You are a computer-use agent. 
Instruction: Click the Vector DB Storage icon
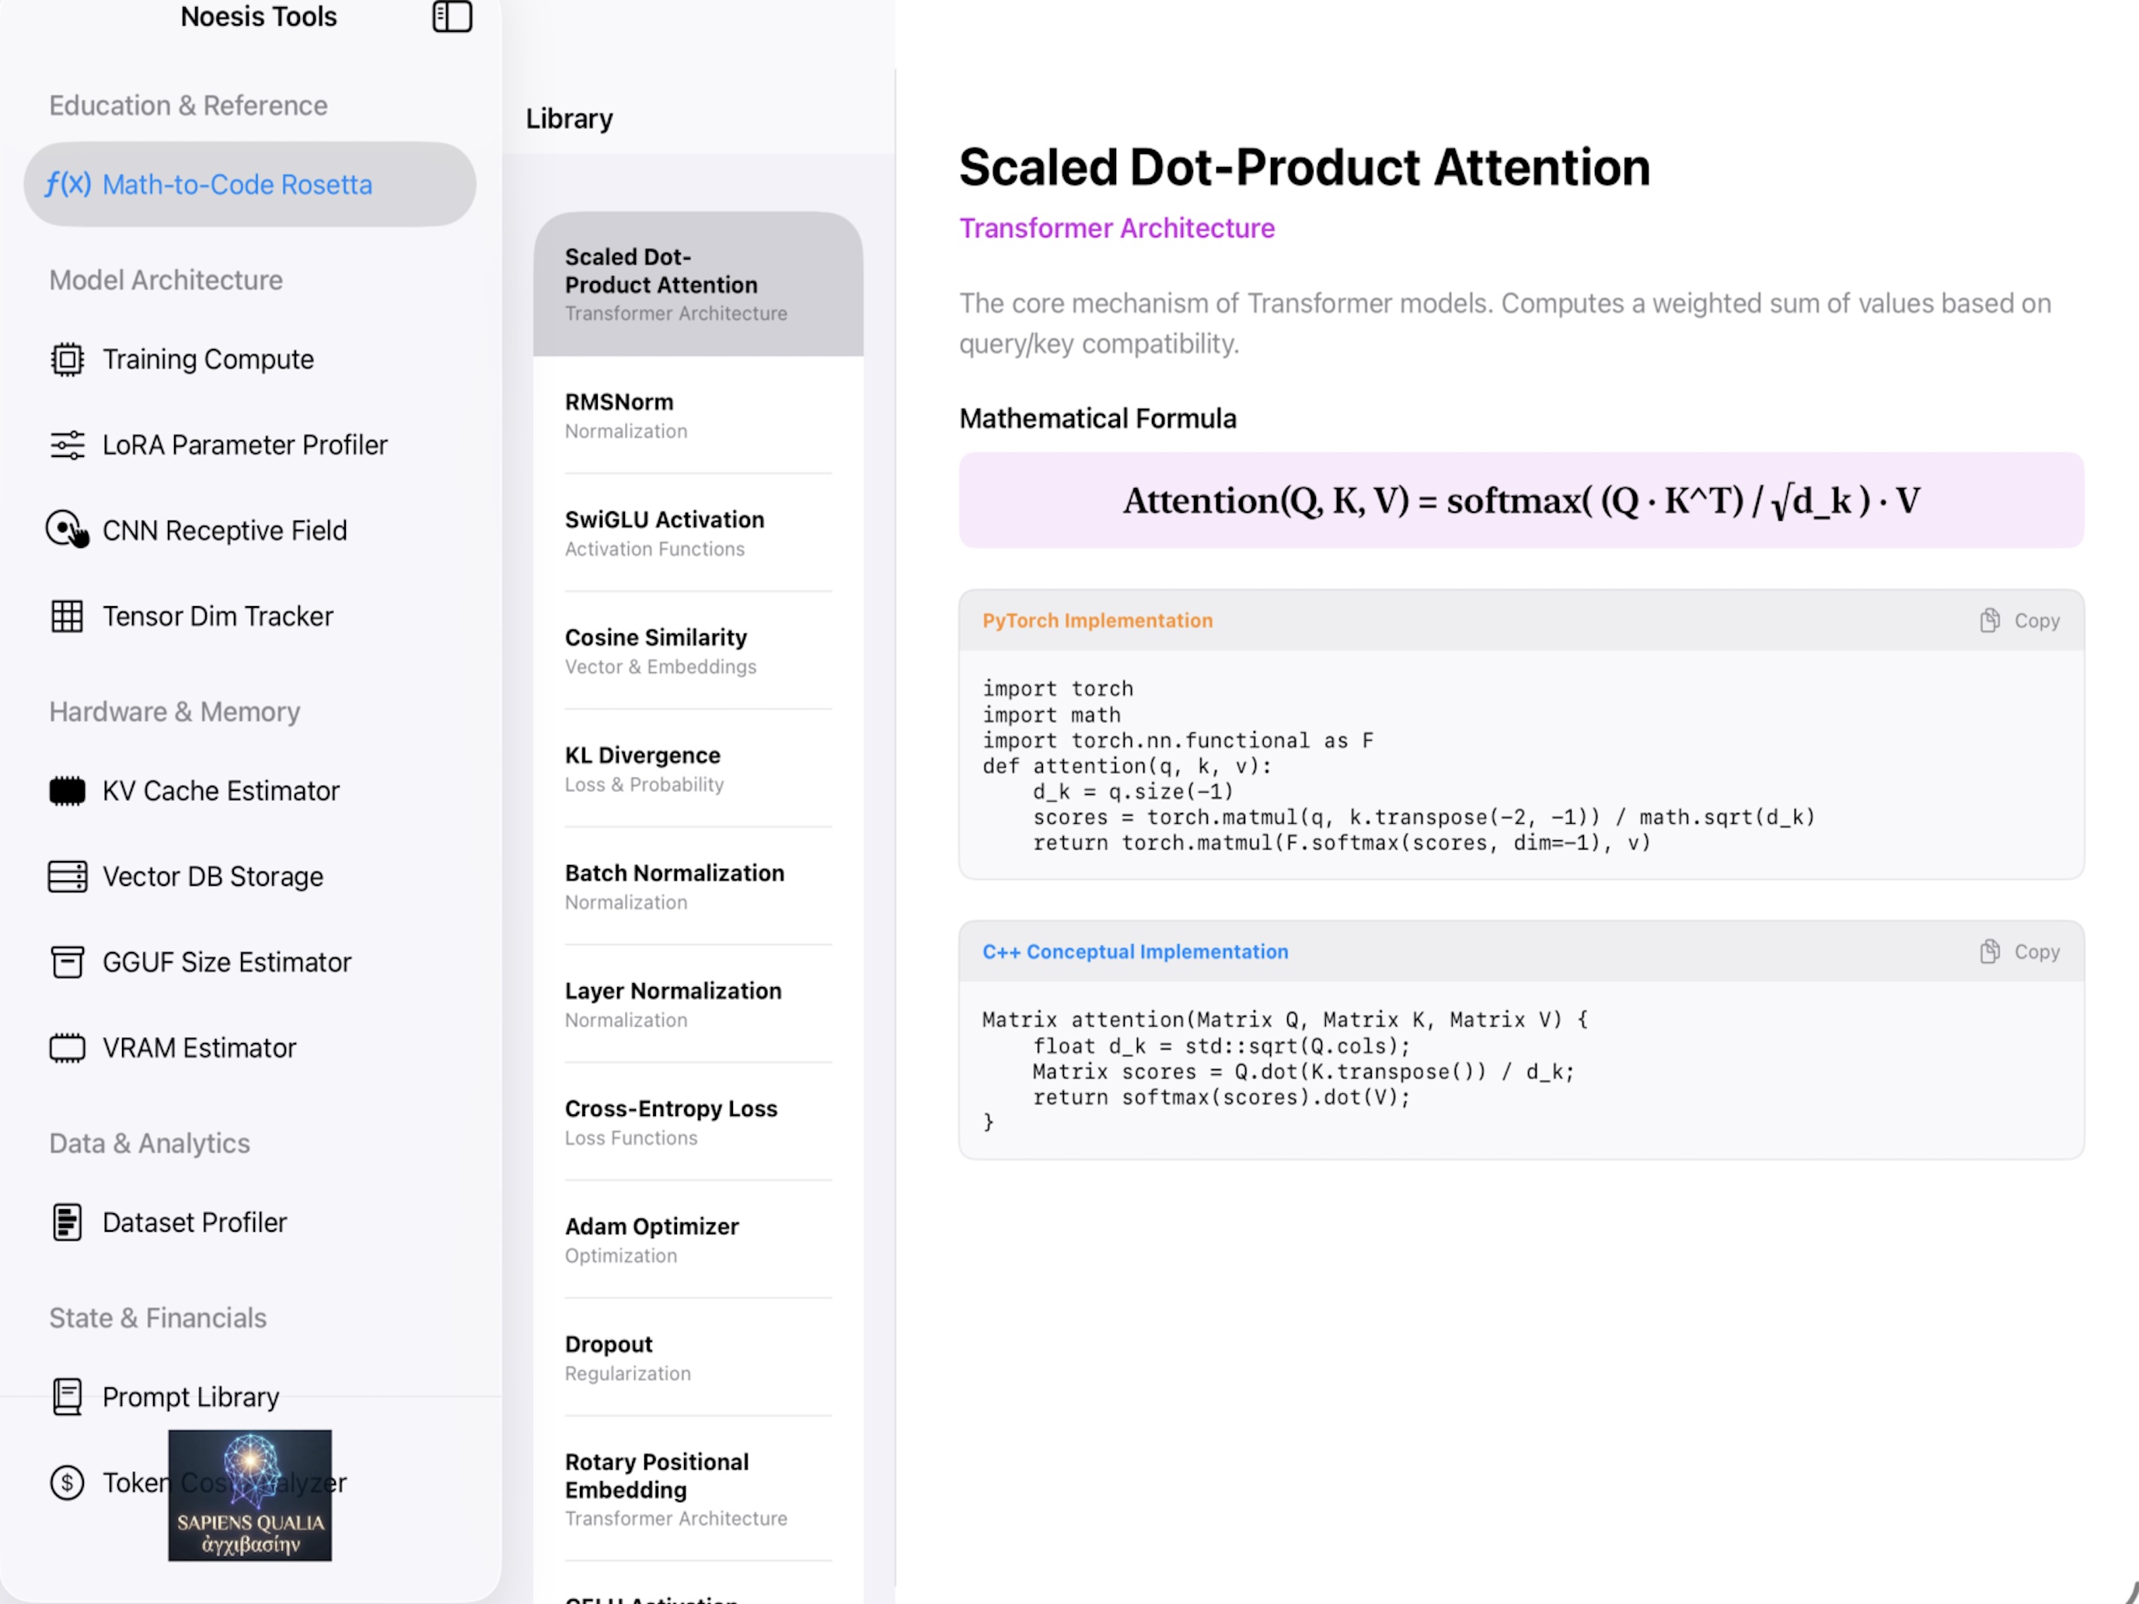coord(67,876)
